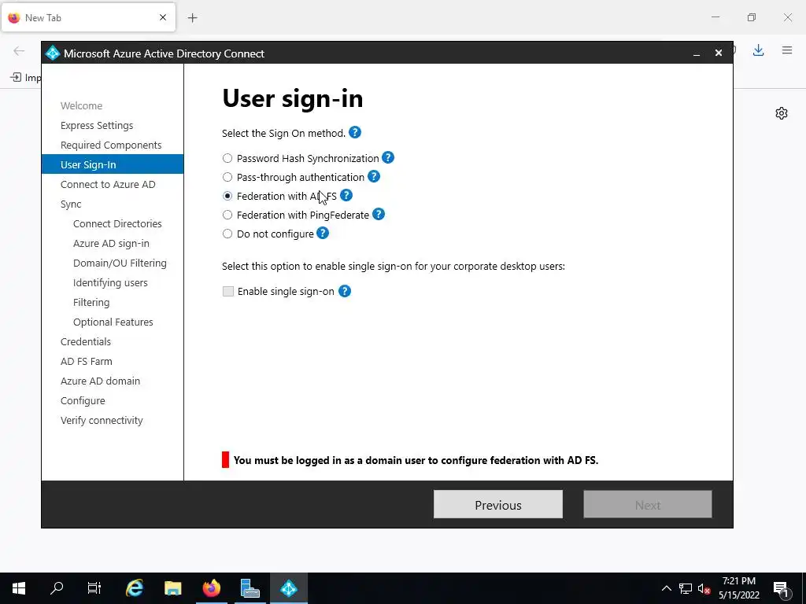Click the Azure AD Connect logo in title bar

pyautogui.click(x=53, y=53)
